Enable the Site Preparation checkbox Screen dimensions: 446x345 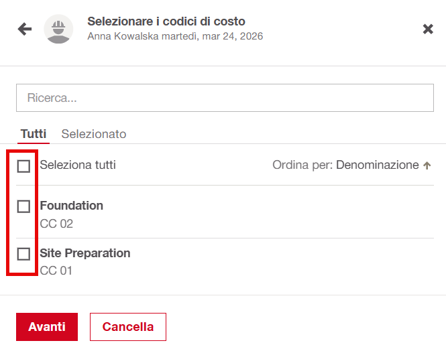tap(23, 254)
